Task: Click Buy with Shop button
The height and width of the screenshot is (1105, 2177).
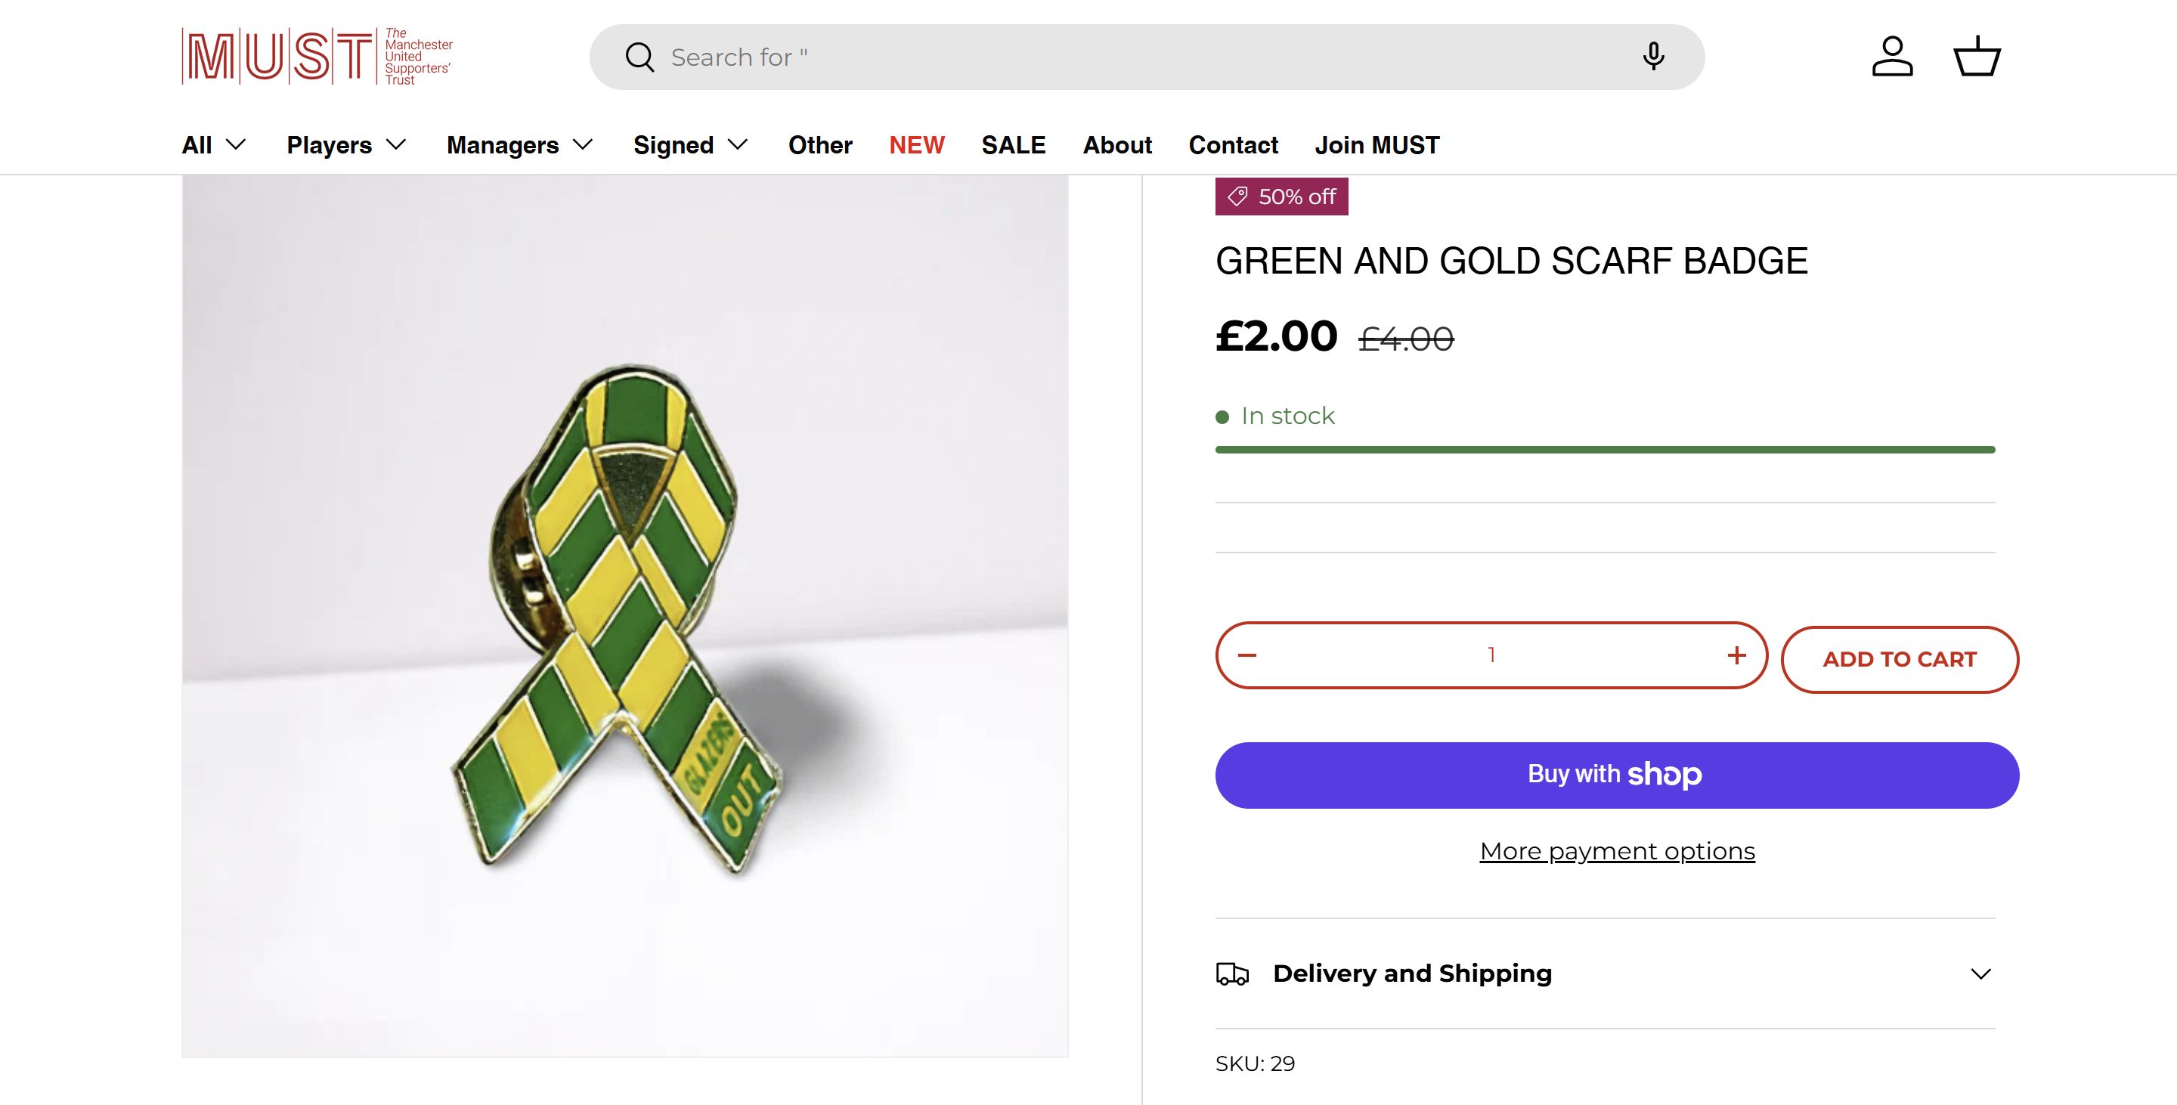Action: (x=1617, y=775)
